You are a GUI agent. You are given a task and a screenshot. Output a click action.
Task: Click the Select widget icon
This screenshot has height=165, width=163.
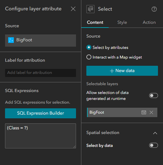click(91, 9)
